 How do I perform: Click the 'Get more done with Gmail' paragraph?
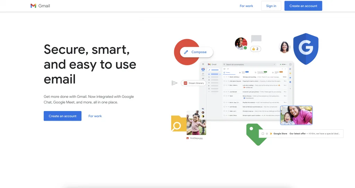(x=89, y=99)
